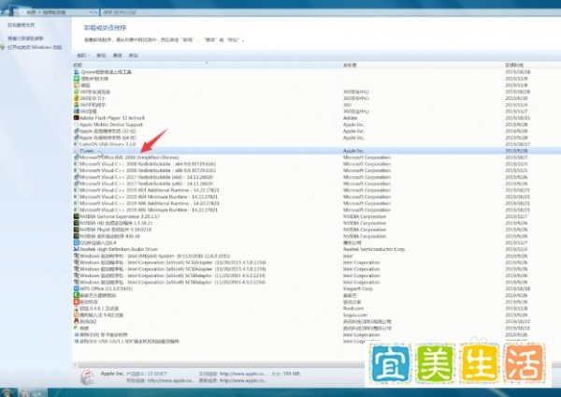The height and width of the screenshot is (397, 561).
Task: Sort by the Publisher column header
Action: pos(423,65)
